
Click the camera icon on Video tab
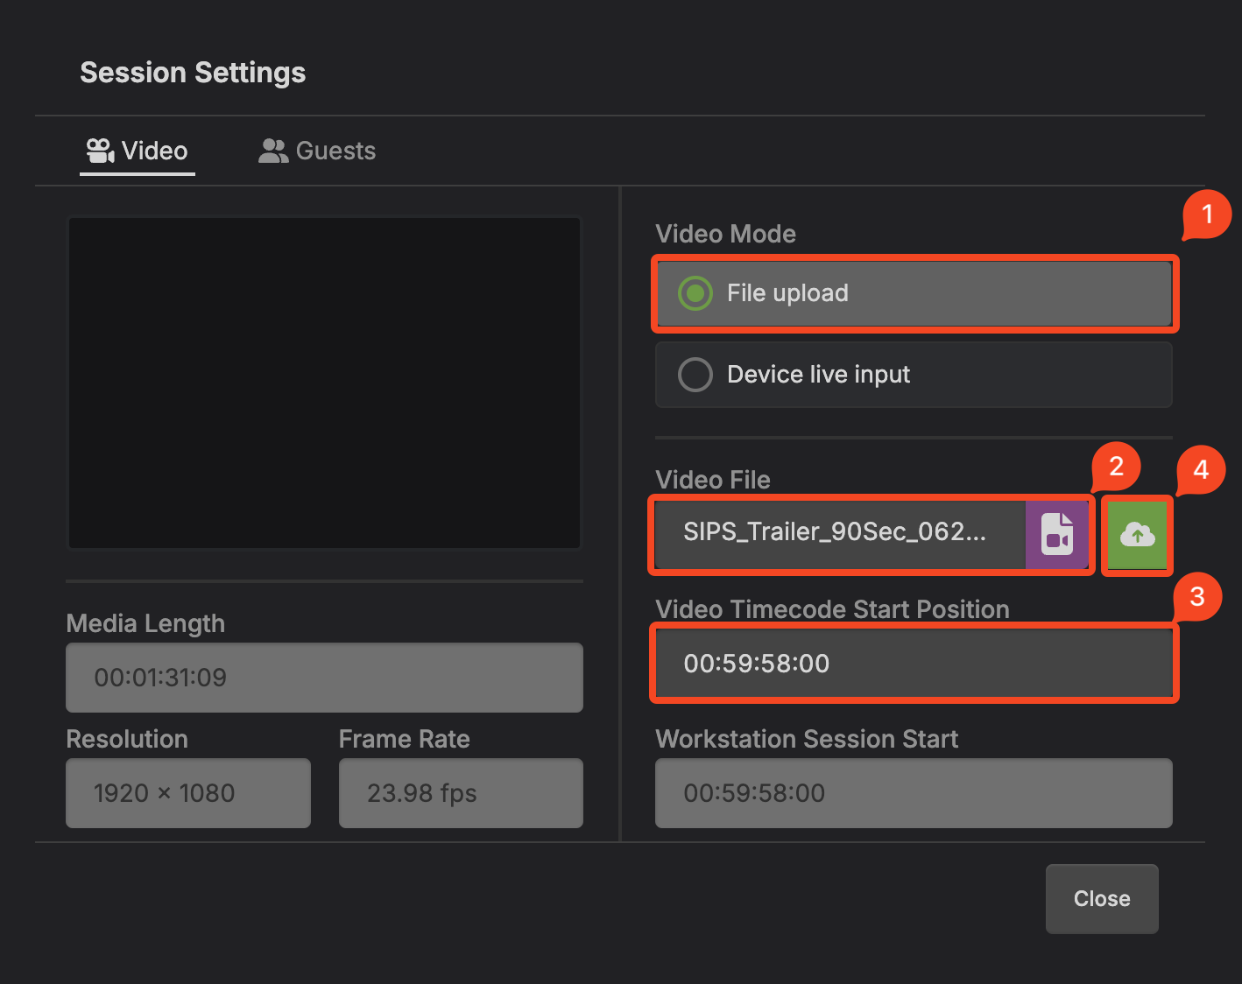(100, 151)
